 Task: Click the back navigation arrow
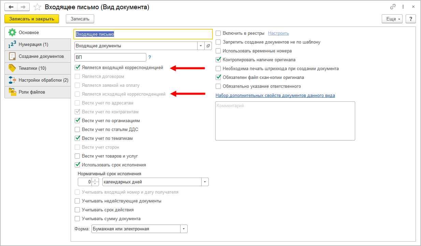click(11, 7)
